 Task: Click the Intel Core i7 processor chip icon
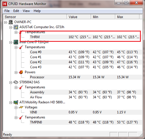click(16, 42)
